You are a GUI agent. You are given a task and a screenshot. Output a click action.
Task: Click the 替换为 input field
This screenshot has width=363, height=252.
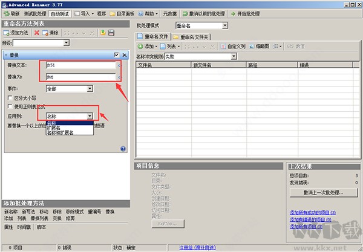point(81,77)
